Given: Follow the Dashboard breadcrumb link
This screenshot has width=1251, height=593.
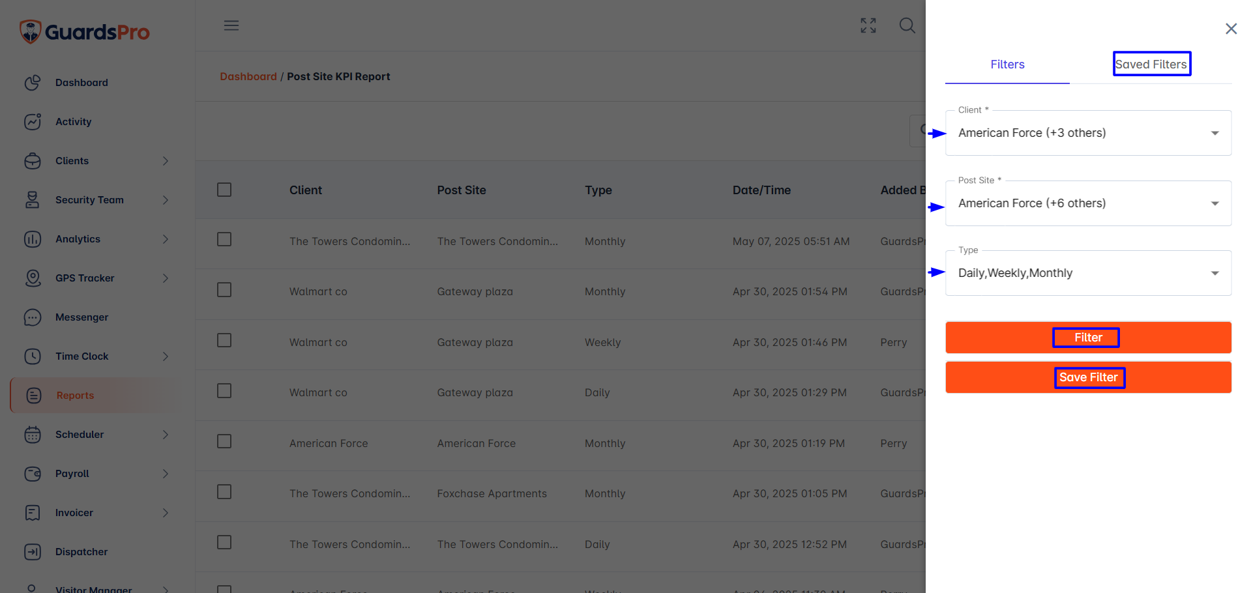Looking at the screenshot, I should pos(248,76).
